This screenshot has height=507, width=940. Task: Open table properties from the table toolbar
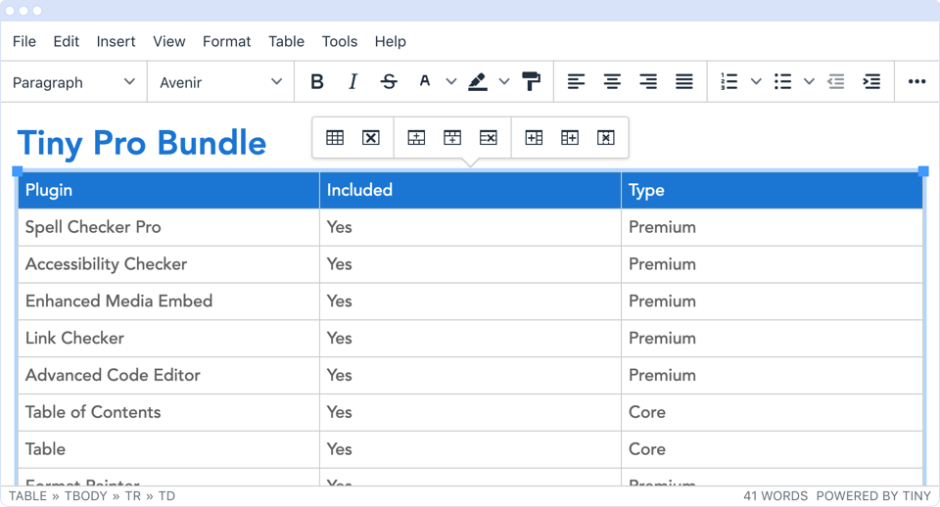tap(335, 138)
